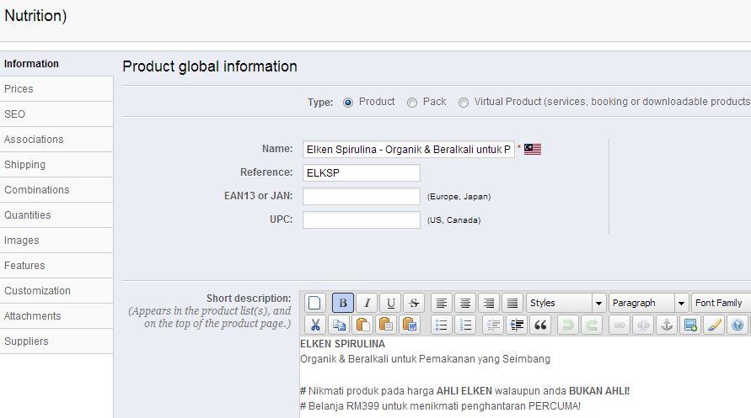The height and width of the screenshot is (418, 751).
Task: Open the Combinations tab
Action: 56,190
